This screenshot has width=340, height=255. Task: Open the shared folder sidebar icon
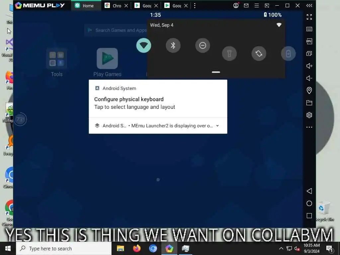(309, 103)
